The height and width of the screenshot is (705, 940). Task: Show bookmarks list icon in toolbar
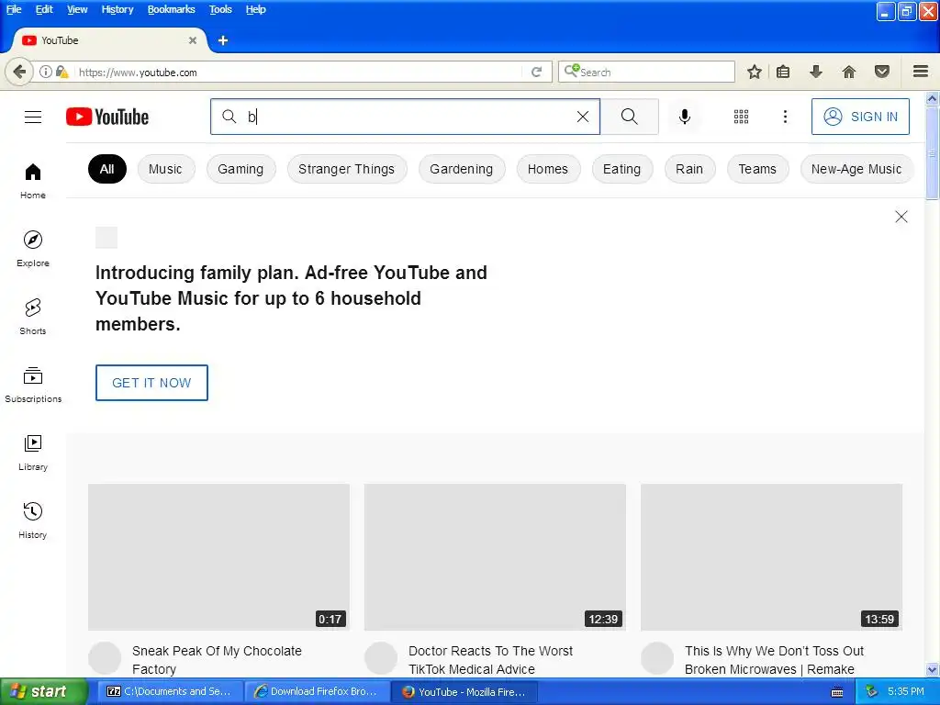pos(783,72)
